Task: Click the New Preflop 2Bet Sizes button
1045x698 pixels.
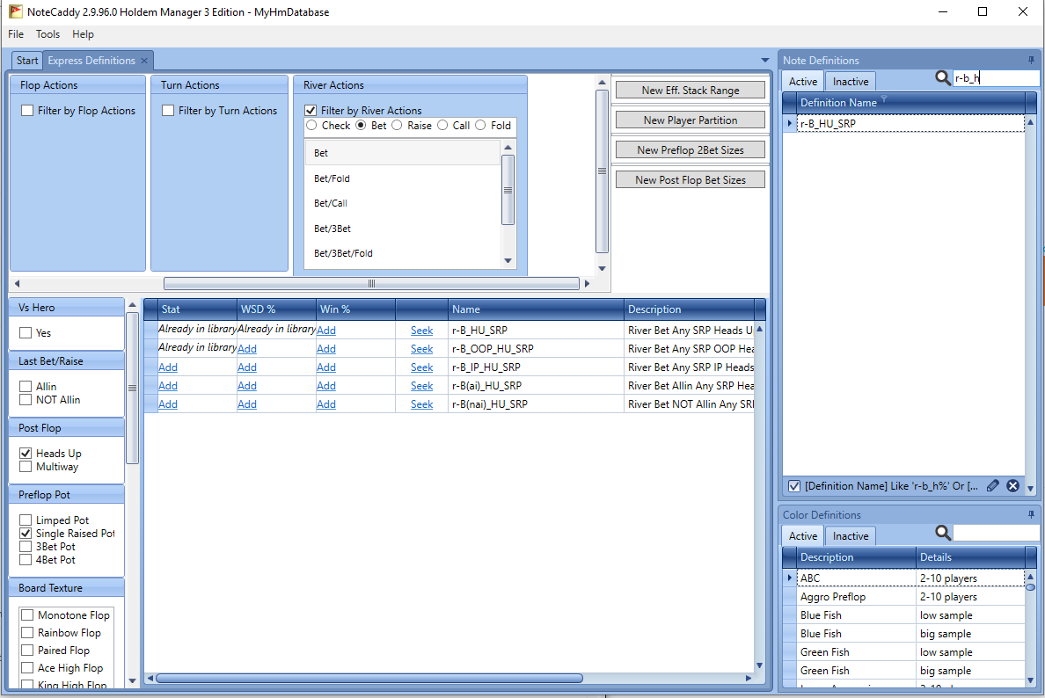Action: coord(691,149)
